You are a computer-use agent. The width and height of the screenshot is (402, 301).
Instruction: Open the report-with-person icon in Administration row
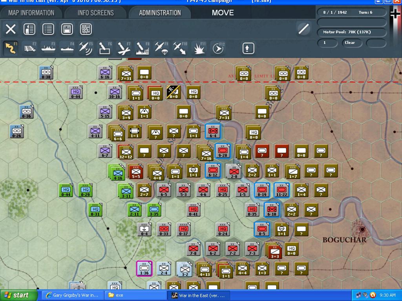click(29, 29)
